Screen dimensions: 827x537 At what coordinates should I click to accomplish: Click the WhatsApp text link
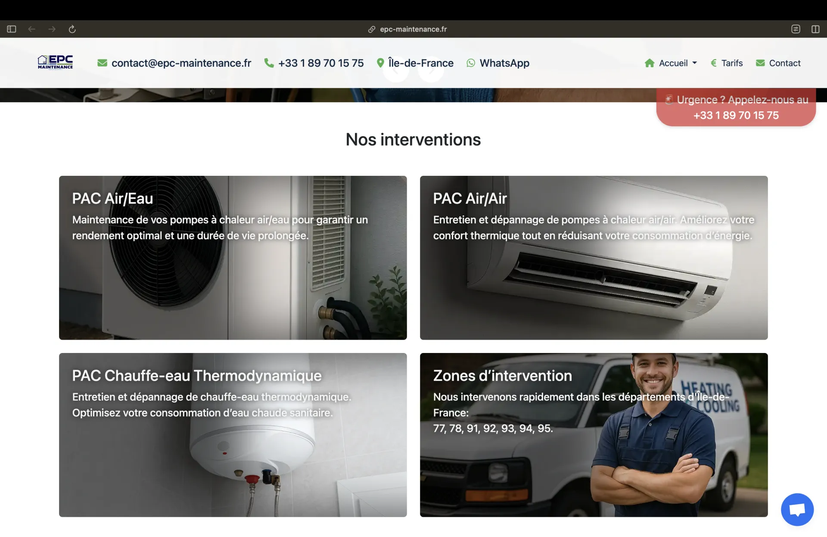[504, 63]
